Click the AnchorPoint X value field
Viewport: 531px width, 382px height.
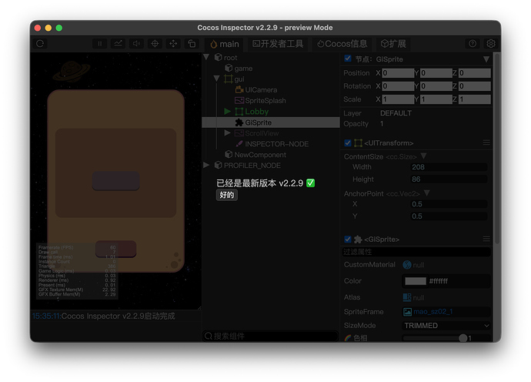pos(449,204)
